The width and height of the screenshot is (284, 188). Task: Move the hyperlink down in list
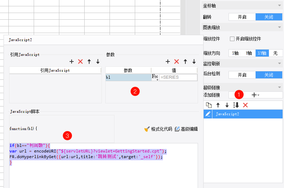(x=227, y=105)
